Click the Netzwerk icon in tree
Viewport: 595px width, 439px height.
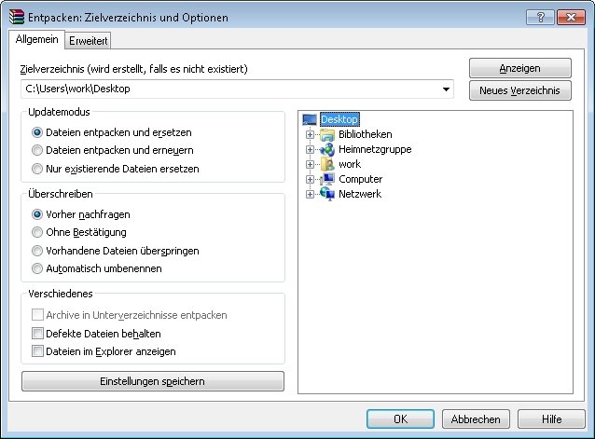click(x=327, y=194)
